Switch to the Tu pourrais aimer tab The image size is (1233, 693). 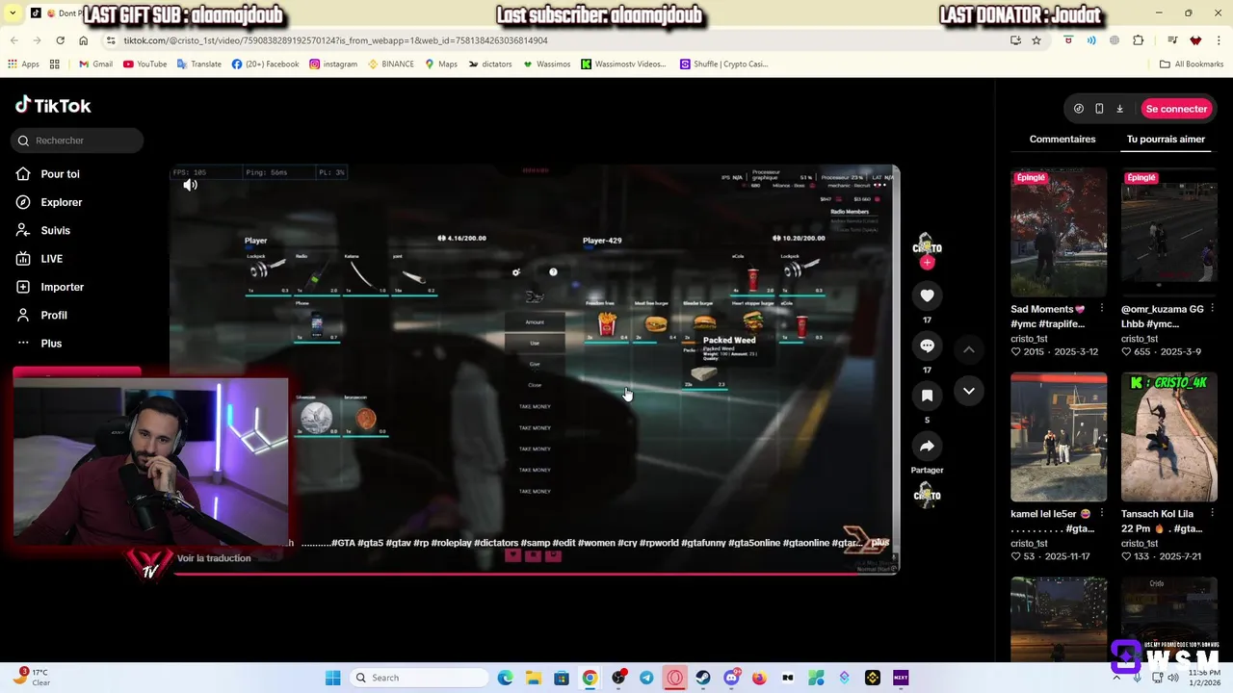point(1166,139)
